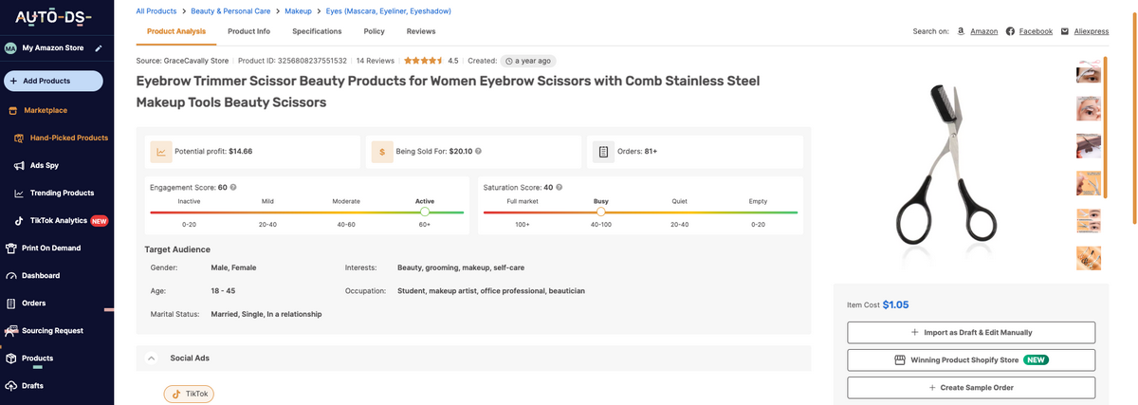1138x405 pixels.
Task: Click the Drafts cloud icon
Action: tap(11, 386)
